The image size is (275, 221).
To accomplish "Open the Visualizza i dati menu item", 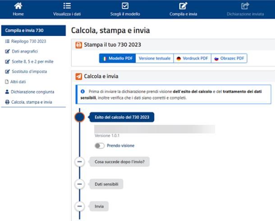I will point(67,9).
